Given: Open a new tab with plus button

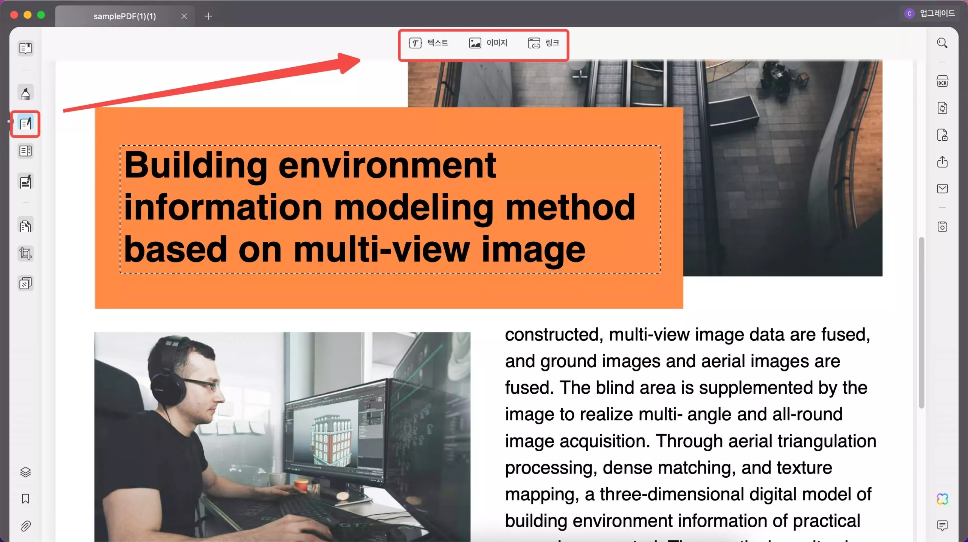Looking at the screenshot, I should tap(208, 16).
